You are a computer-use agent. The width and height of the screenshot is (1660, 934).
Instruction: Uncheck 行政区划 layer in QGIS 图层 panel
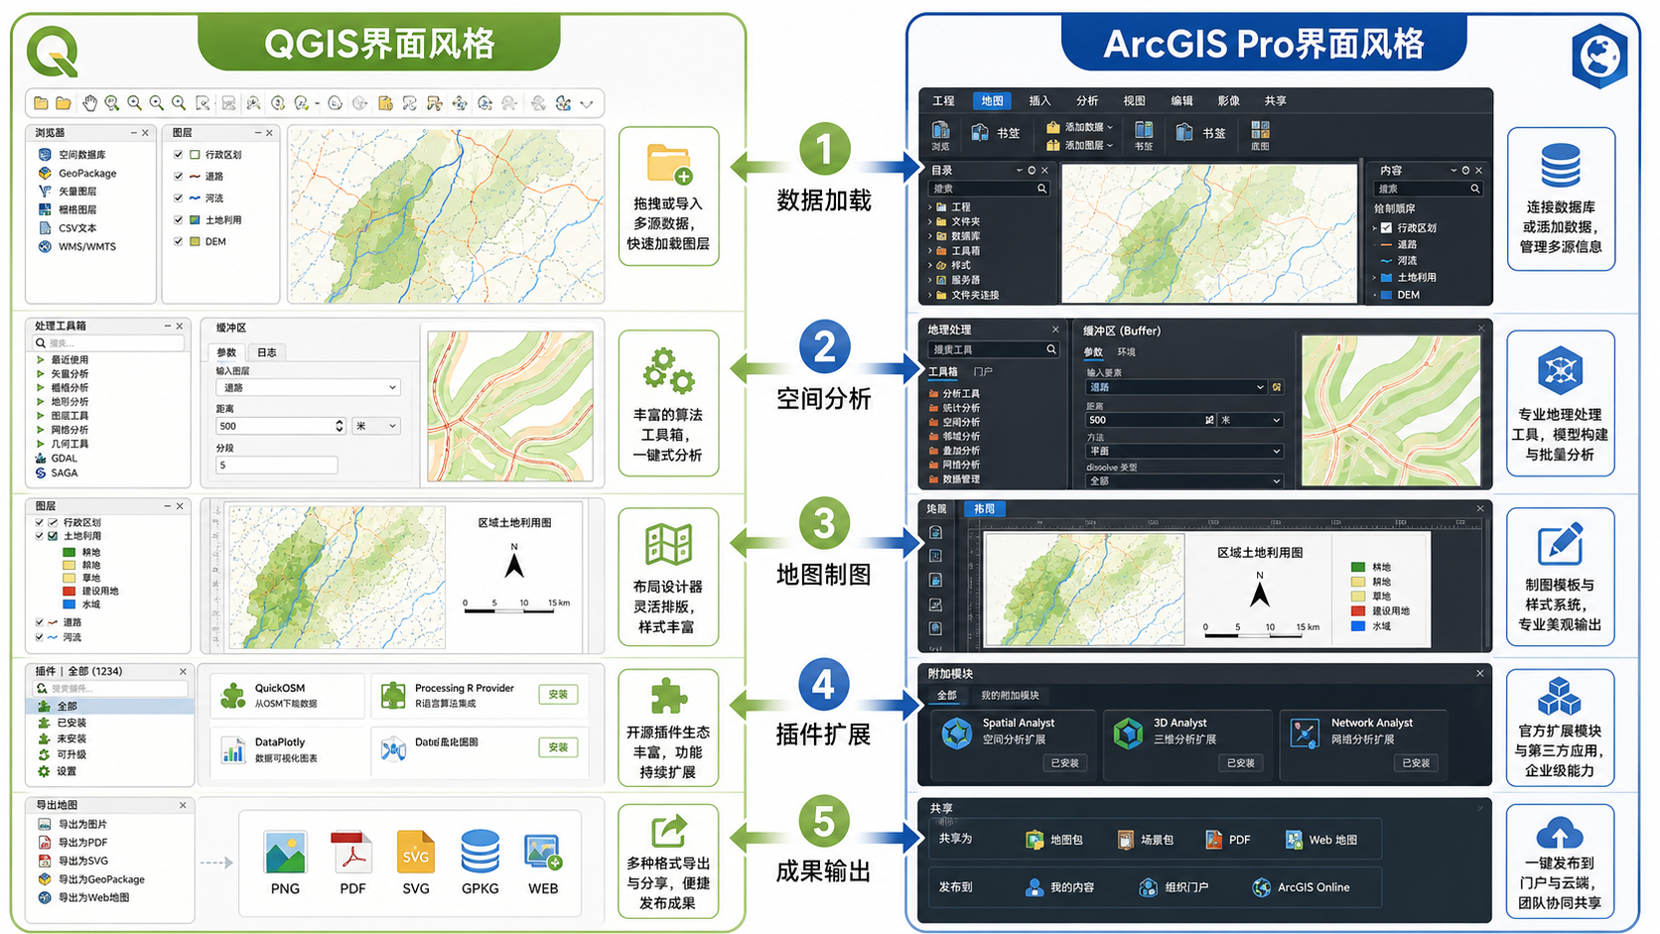tap(179, 155)
